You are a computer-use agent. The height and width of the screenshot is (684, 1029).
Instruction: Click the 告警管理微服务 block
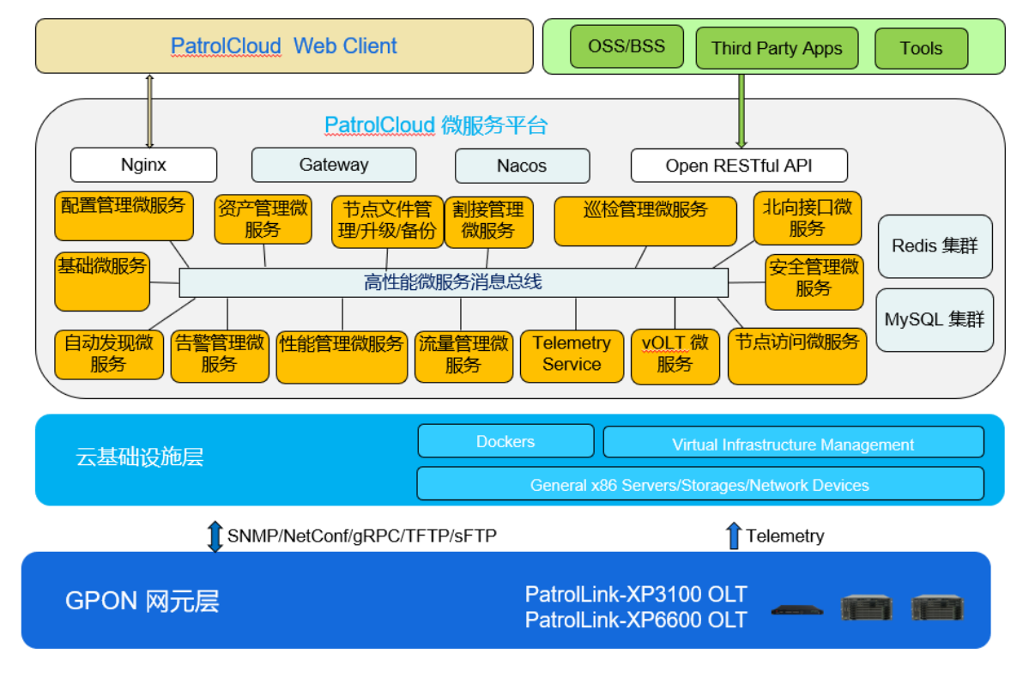tap(220, 356)
